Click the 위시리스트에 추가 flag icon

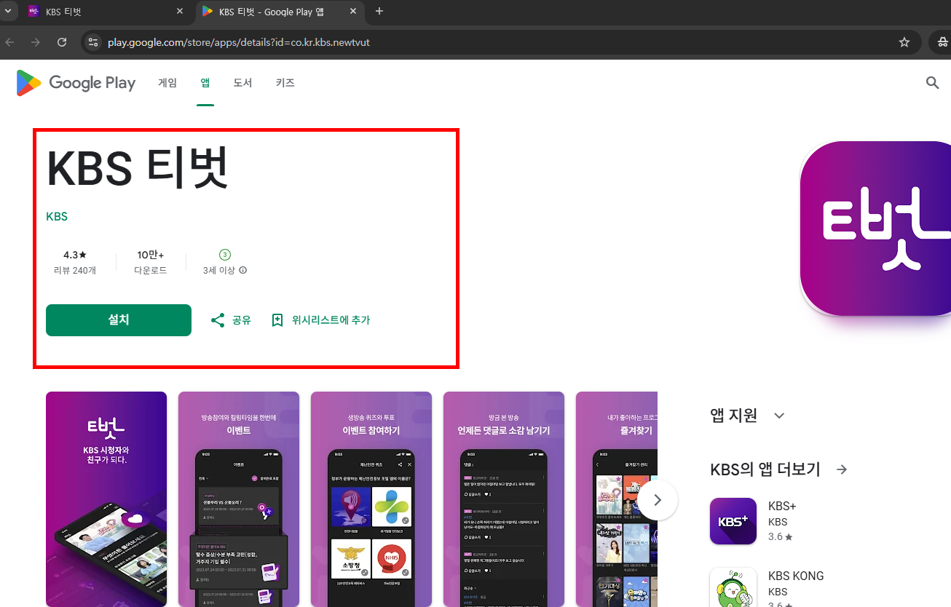(277, 320)
